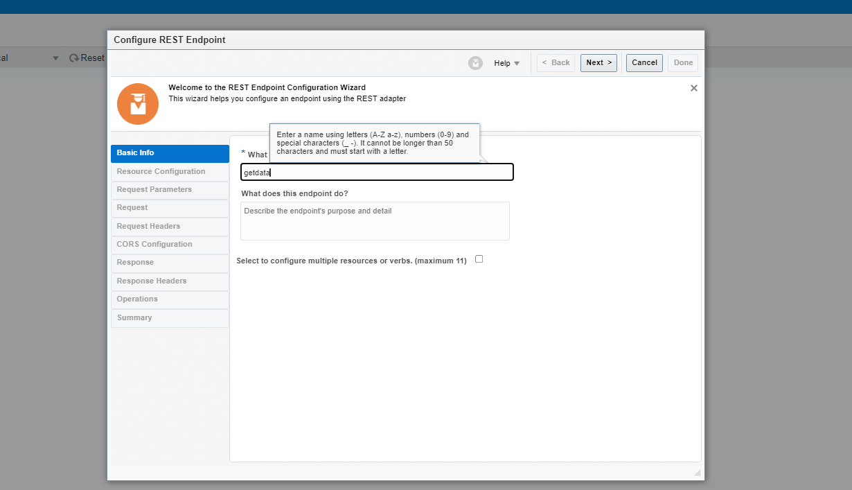Click the Reset refresh icon

click(73, 58)
